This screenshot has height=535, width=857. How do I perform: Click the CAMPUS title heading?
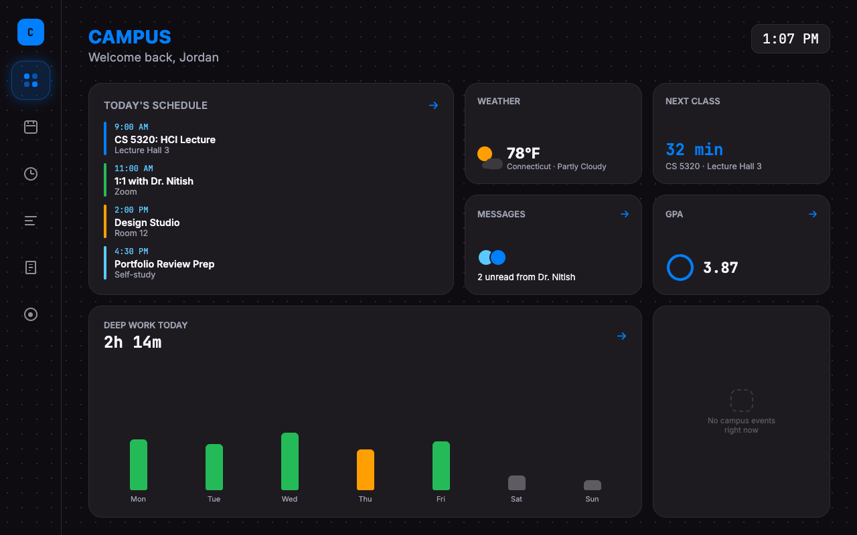pos(130,37)
